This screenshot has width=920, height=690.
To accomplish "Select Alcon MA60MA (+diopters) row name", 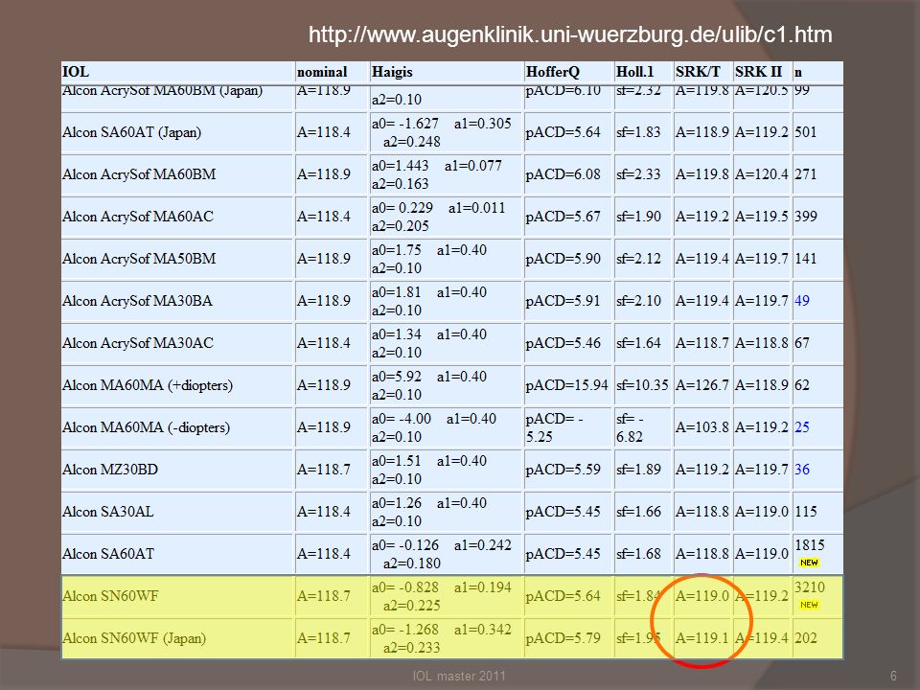I will click(148, 385).
